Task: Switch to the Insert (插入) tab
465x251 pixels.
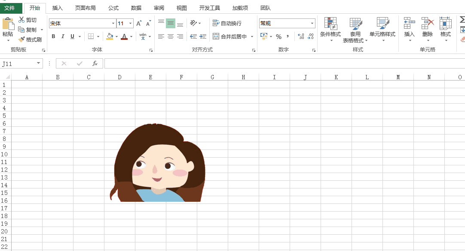Action: click(x=57, y=8)
